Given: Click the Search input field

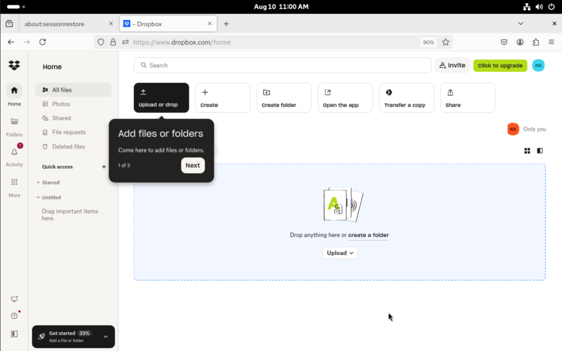Looking at the screenshot, I should [282, 65].
